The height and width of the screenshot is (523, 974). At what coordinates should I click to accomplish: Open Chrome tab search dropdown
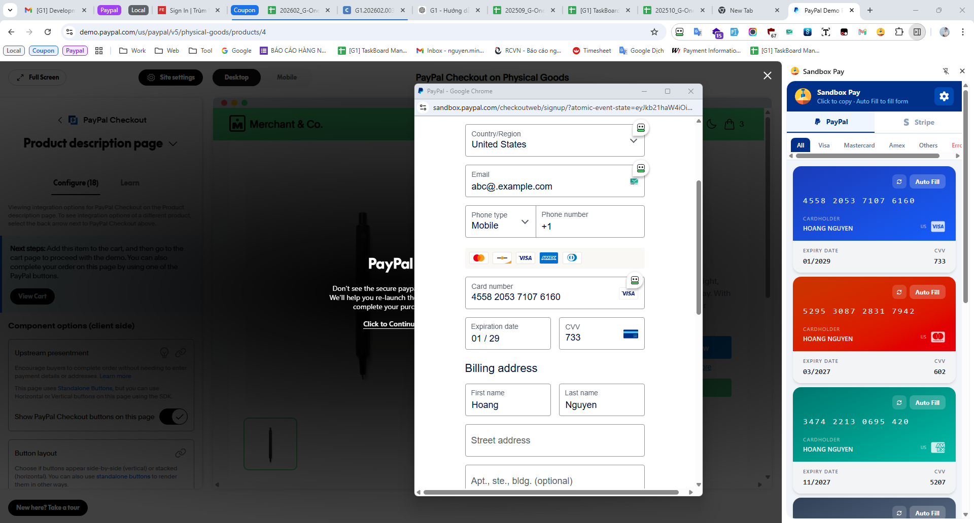tap(10, 10)
